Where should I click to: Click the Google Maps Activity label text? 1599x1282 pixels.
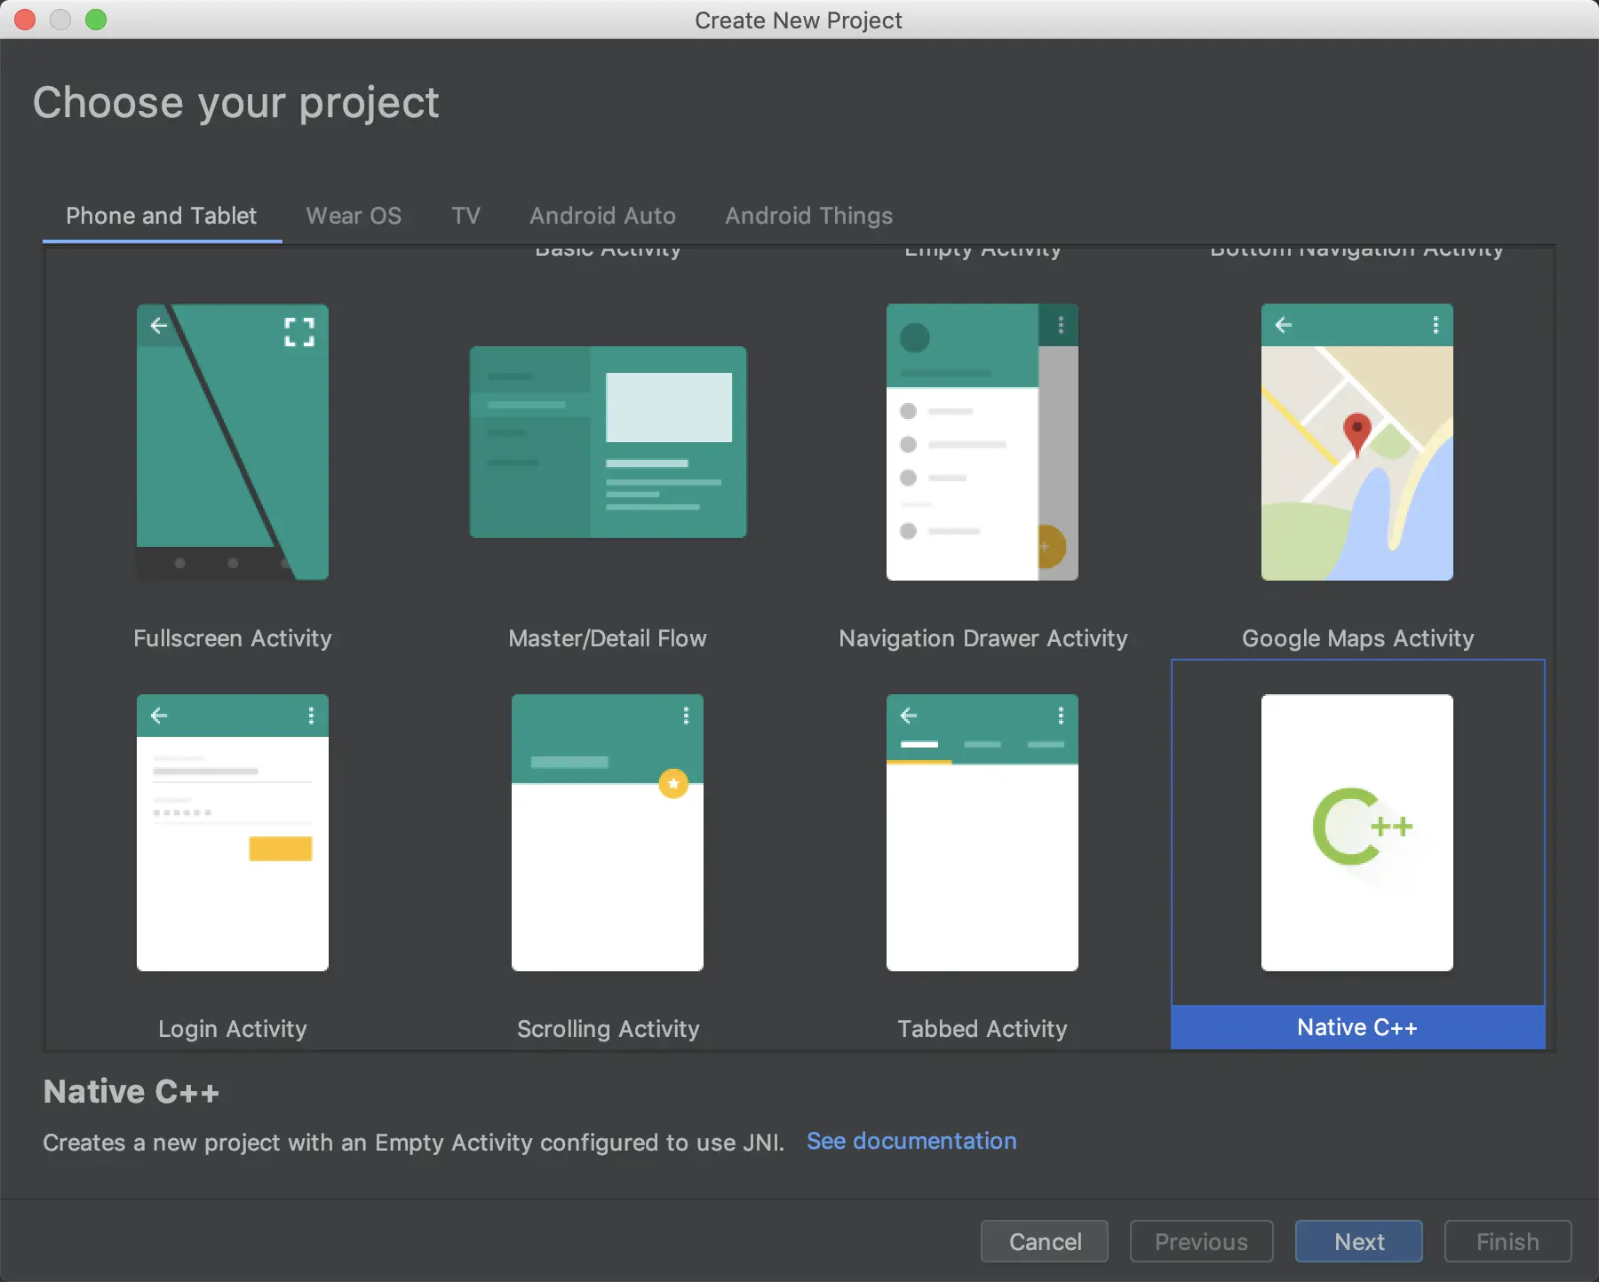[x=1357, y=638]
